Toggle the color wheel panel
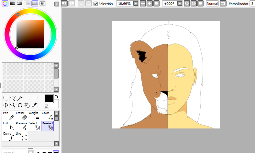Image resolution: width=255 pixels, height=153 pixels. click(5, 4)
